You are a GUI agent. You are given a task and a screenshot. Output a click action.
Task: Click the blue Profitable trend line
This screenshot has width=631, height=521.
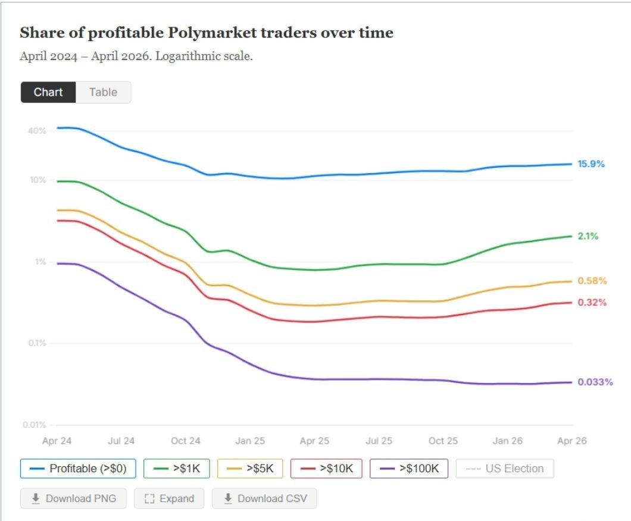point(357,175)
